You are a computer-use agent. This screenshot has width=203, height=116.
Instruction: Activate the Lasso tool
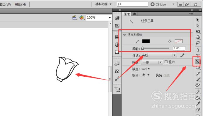(198, 43)
